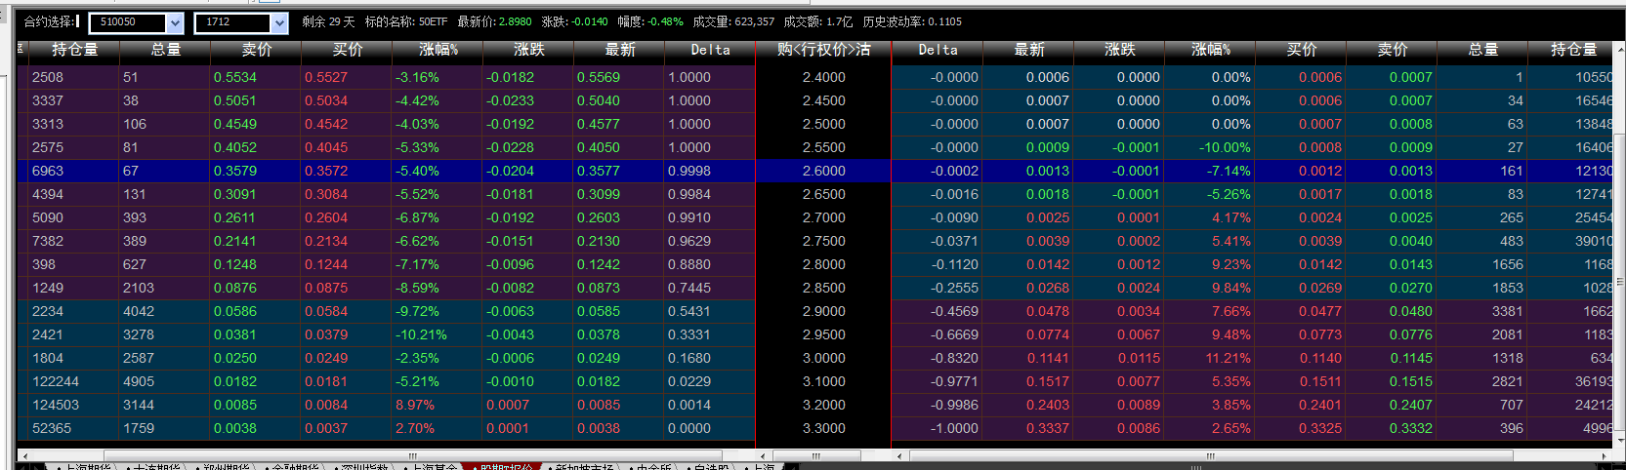Screen dimensions: 1626x470
Task: Click the 历史波动率 0.1105 readout
Action: [x=912, y=21]
